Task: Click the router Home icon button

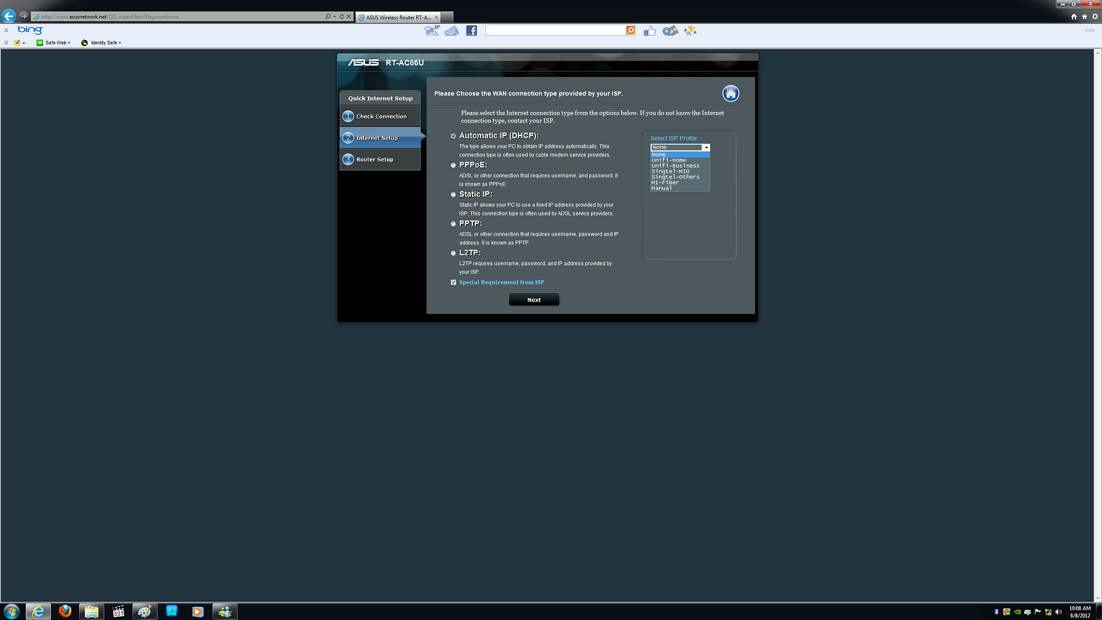Action: click(x=731, y=94)
